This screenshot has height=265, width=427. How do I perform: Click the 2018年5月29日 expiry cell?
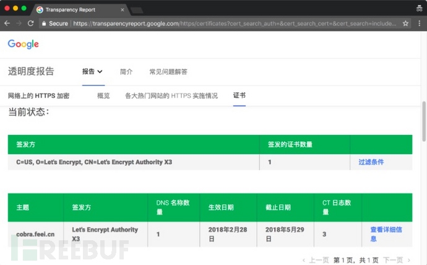[285, 234]
